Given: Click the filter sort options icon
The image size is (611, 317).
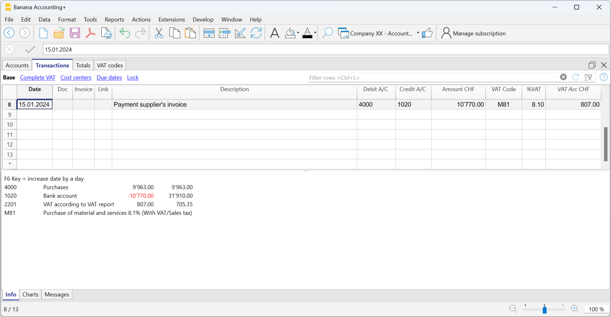Looking at the screenshot, I should (588, 77).
